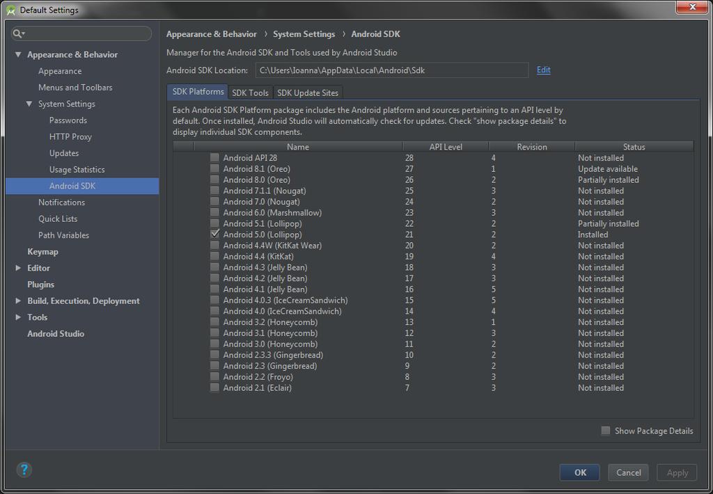Screen dimensions: 713x494
Task: Click 'Update available' status text
Action: pos(608,168)
